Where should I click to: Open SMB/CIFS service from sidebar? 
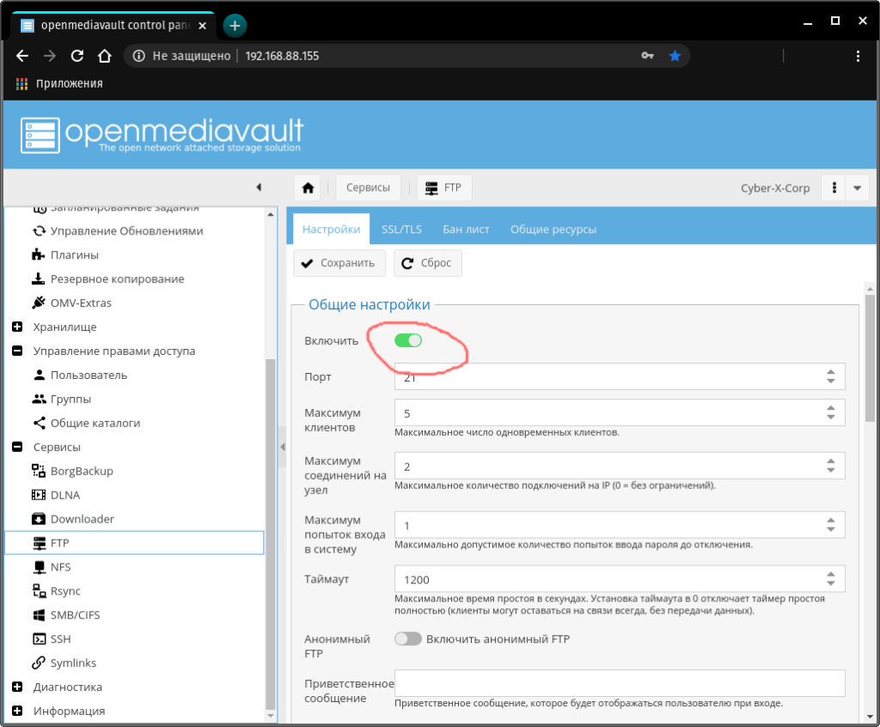click(x=74, y=615)
